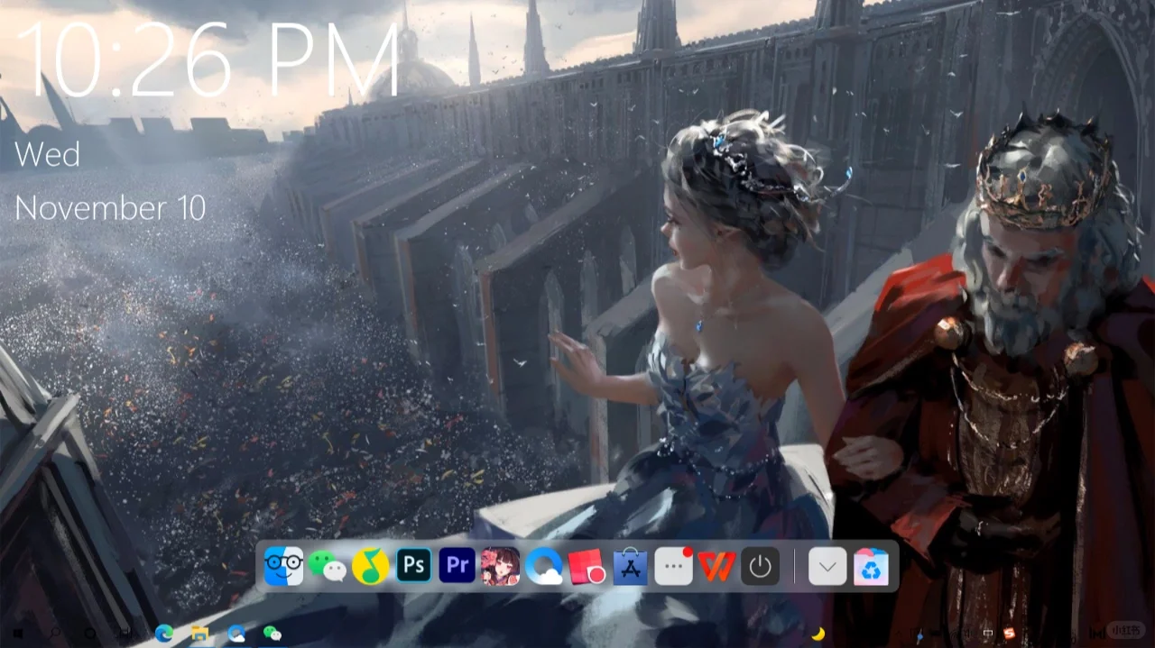Open the cloud browser on the taskbar
The height and width of the screenshot is (648, 1155).
[x=236, y=634]
